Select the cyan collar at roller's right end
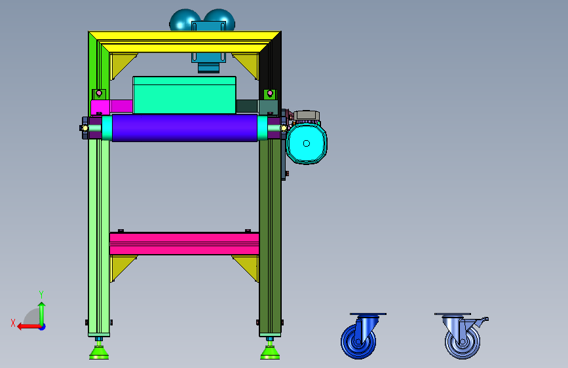 click(x=263, y=128)
